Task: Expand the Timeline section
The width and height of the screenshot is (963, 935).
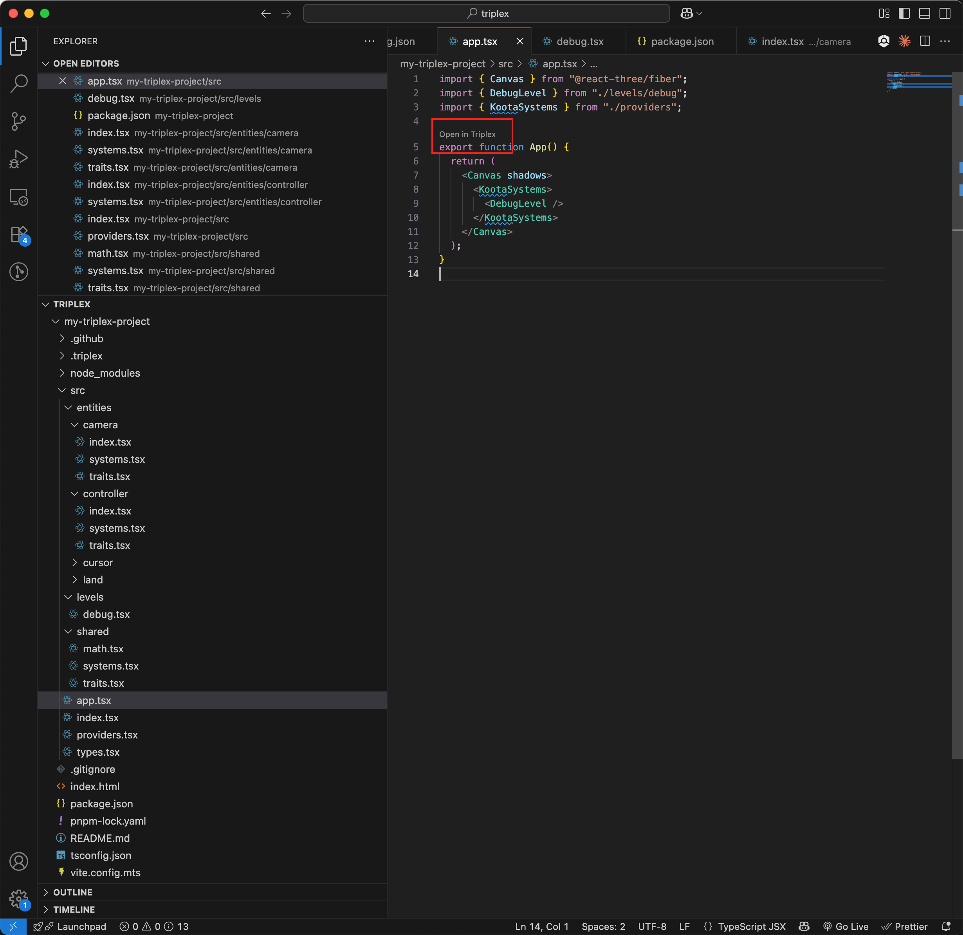Action: (x=46, y=910)
